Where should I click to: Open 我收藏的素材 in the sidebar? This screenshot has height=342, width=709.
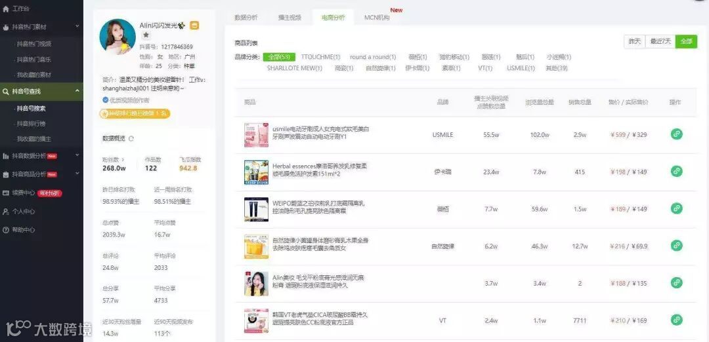tap(34, 75)
